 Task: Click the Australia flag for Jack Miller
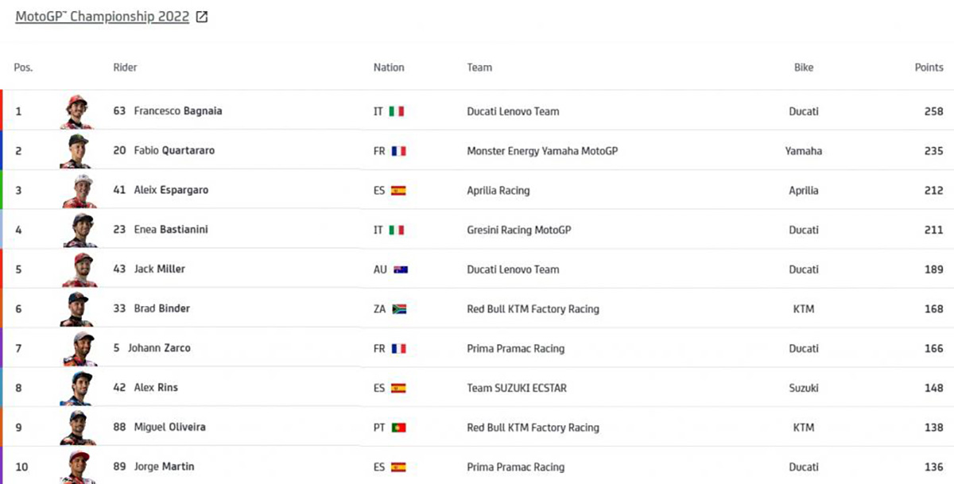pyautogui.click(x=401, y=269)
